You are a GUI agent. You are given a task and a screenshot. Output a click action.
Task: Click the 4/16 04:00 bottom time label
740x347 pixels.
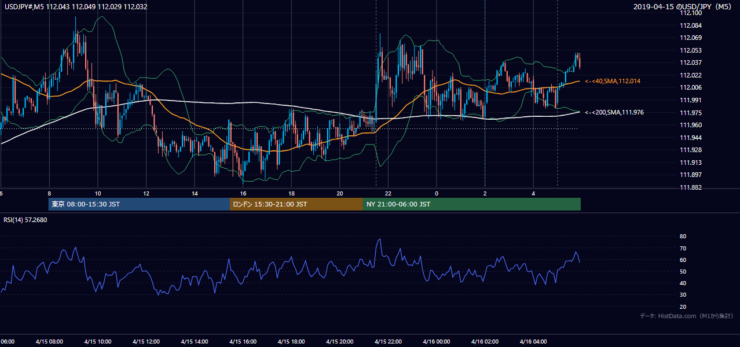tap(533, 342)
